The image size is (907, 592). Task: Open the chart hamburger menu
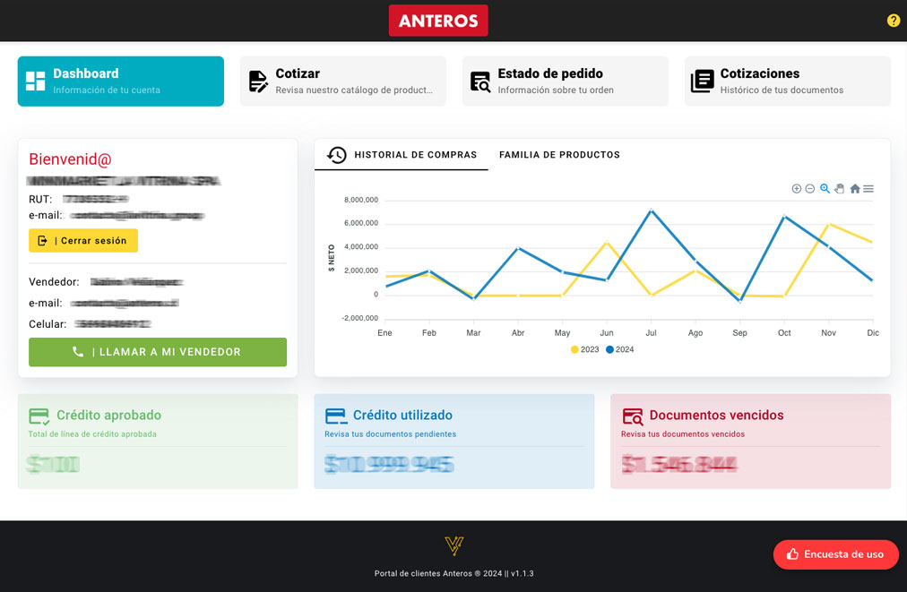pyautogui.click(x=868, y=188)
